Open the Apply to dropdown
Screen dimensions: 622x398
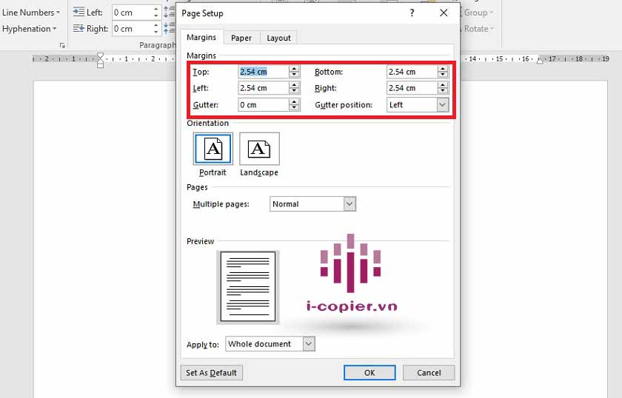pyautogui.click(x=309, y=344)
